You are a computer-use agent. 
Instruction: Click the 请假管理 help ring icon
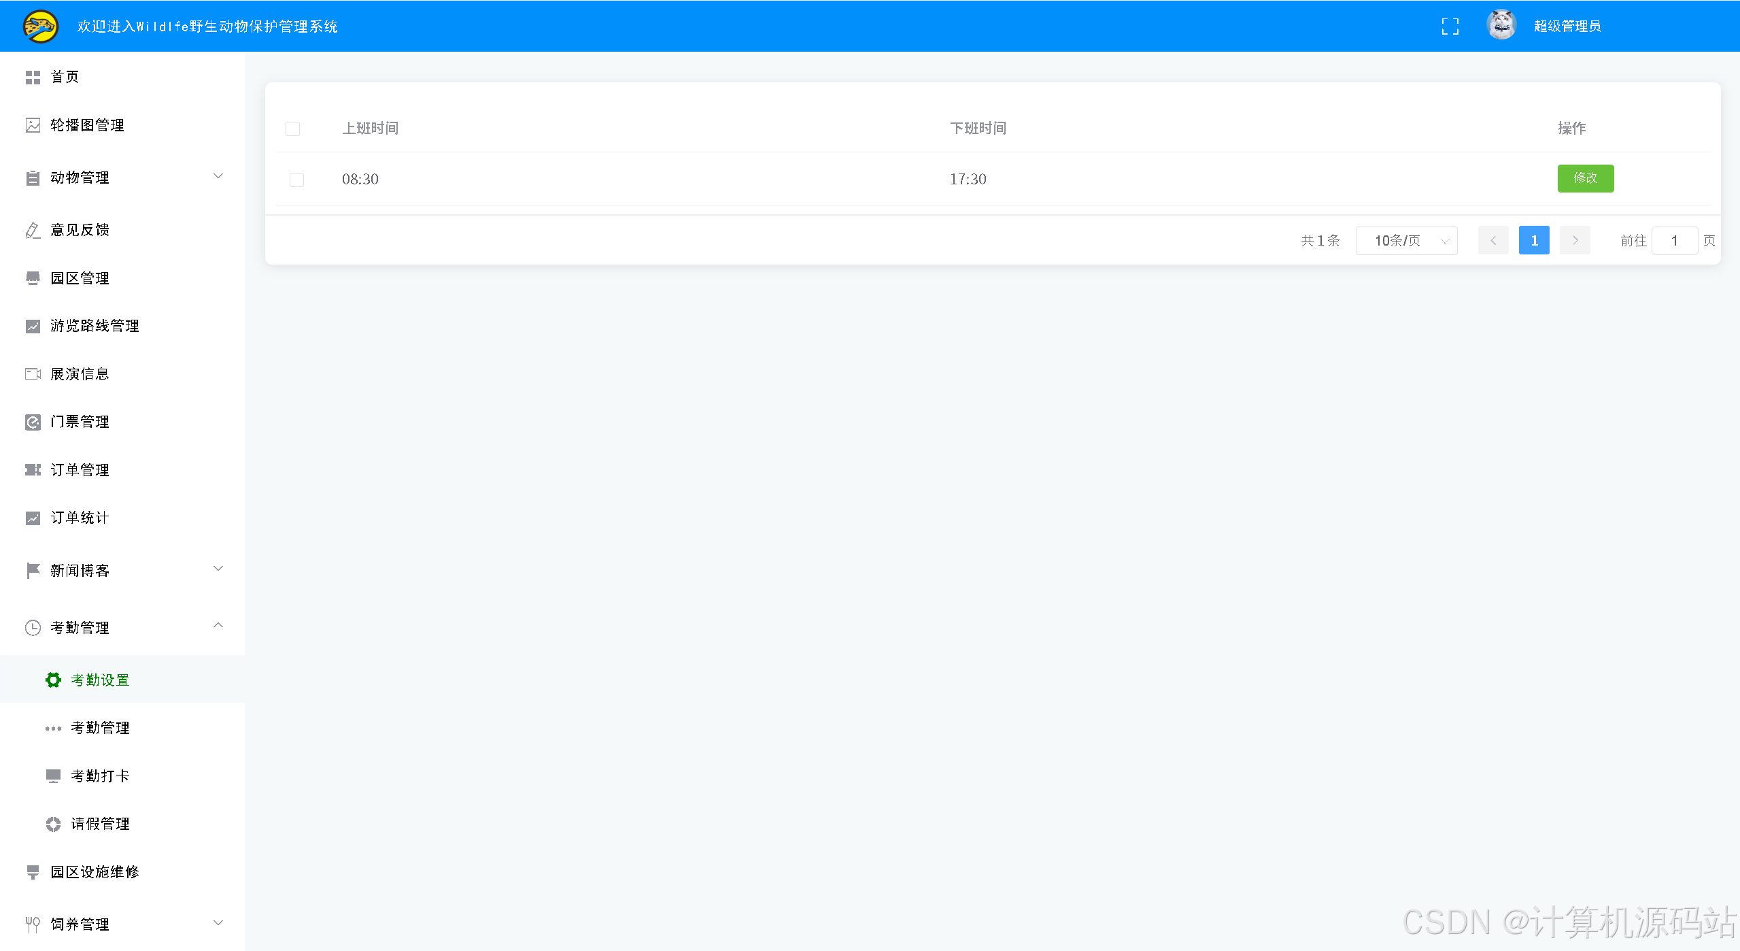(x=53, y=824)
